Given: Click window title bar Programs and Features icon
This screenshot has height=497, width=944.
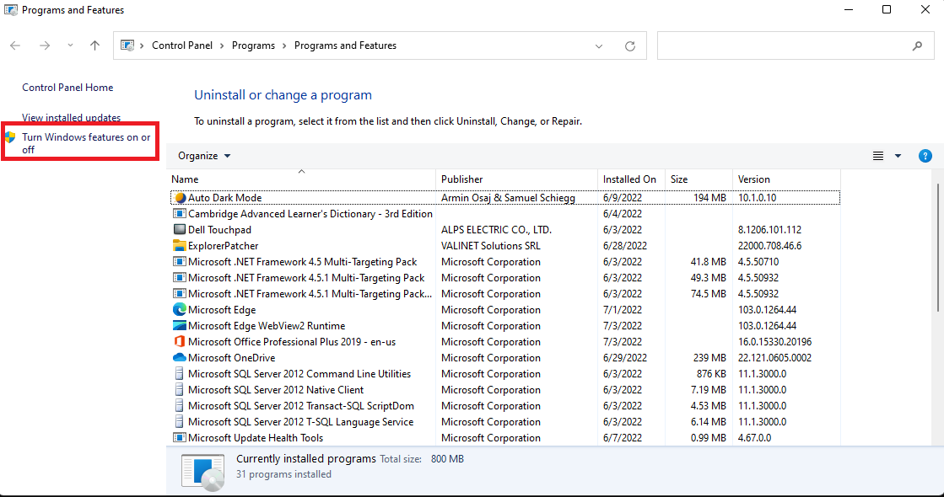Looking at the screenshot, I should (11, 9).
